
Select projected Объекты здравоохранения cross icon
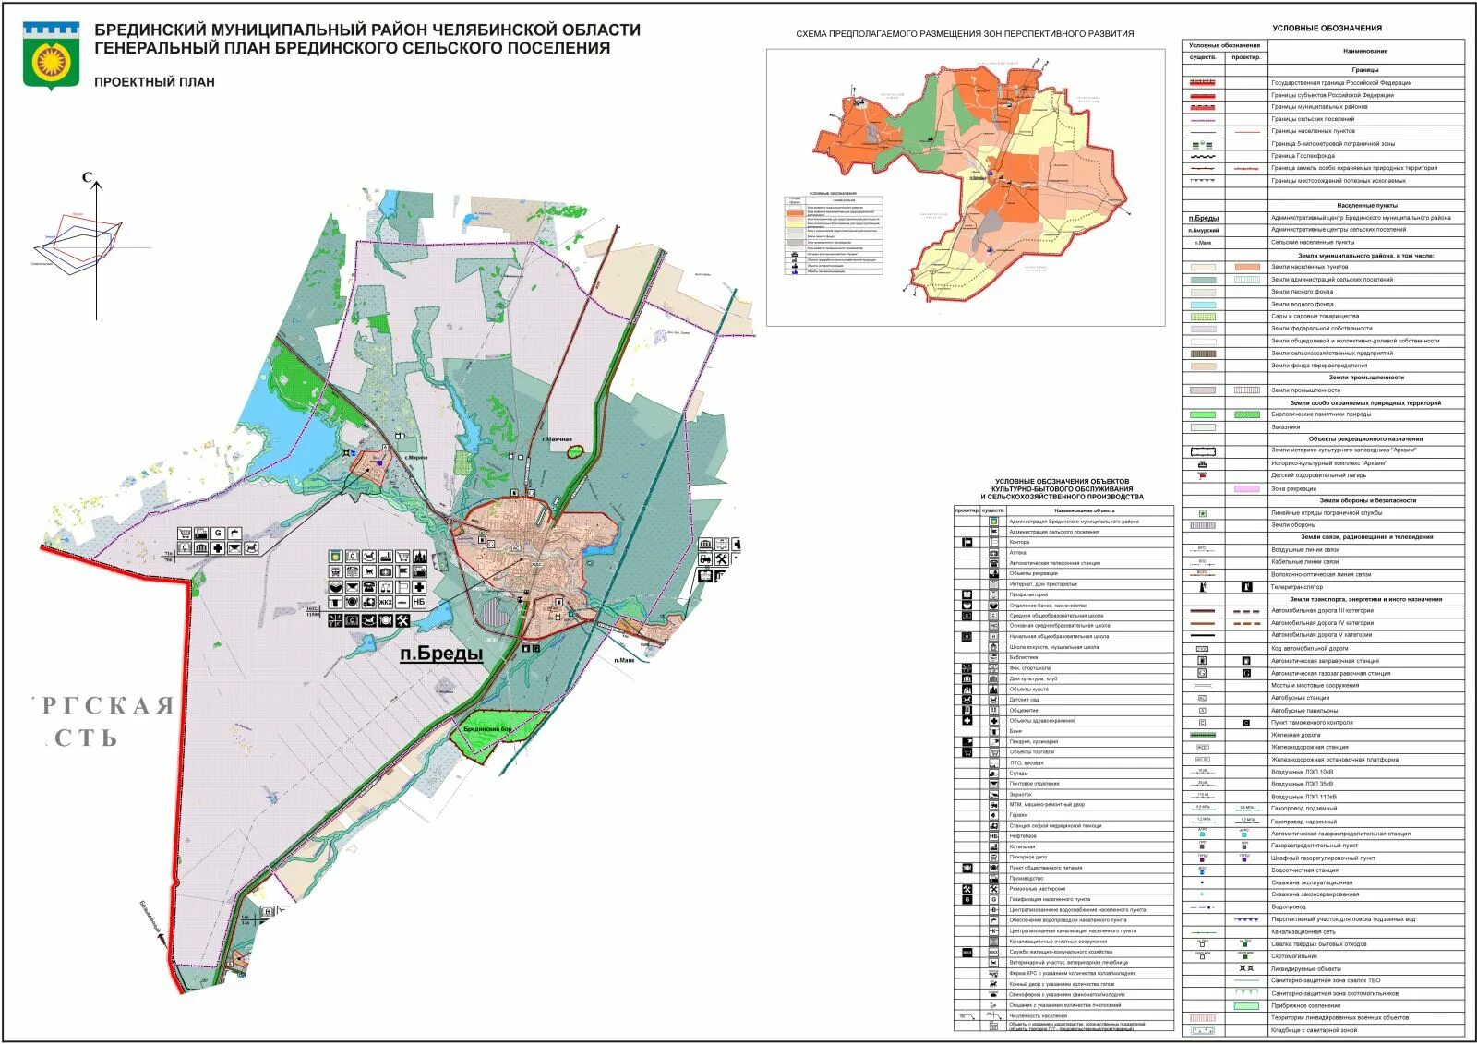[x=967, y=721]
